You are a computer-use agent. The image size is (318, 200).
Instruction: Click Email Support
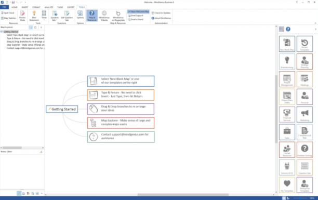coord(136,16)
